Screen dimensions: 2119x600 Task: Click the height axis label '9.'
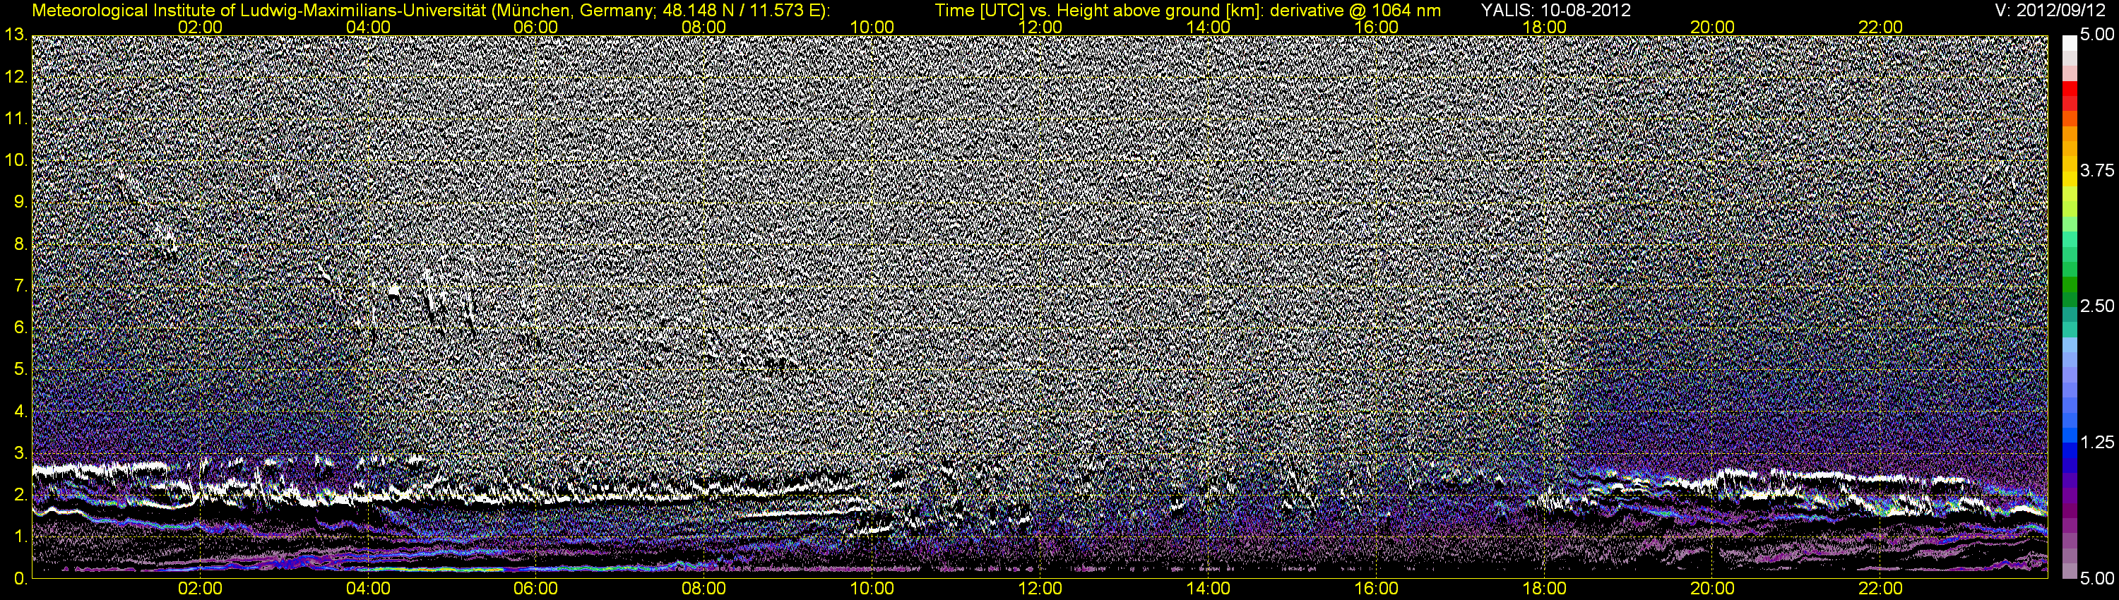coord(20,202)
